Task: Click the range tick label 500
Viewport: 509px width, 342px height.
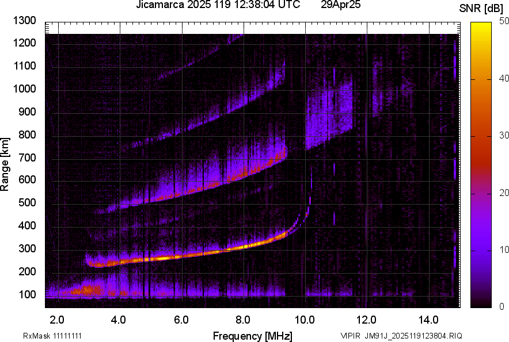Action: click(27, 202)
